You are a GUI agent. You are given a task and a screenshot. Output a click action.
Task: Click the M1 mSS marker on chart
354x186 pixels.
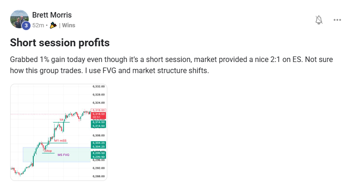coord(60,141)
